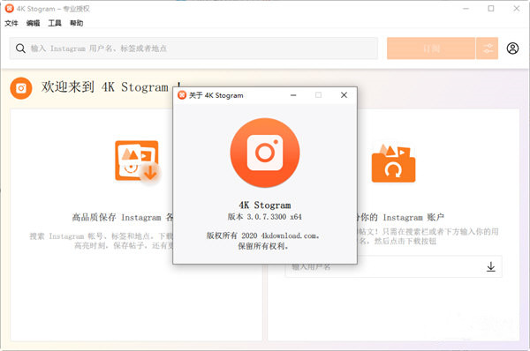Click the magnifier search icon
The image size is (530, 351).
click(x=20, y=49)
